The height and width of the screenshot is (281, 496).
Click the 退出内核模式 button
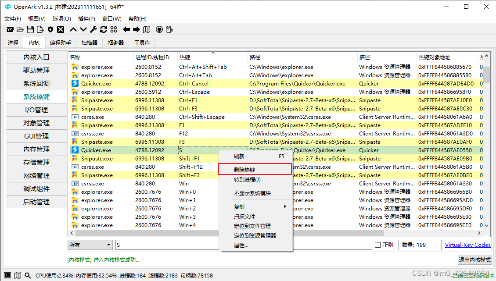(475, 260)
